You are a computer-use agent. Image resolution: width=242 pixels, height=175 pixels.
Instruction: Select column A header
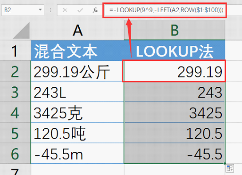pyautogui.click(x=77, y=30)
